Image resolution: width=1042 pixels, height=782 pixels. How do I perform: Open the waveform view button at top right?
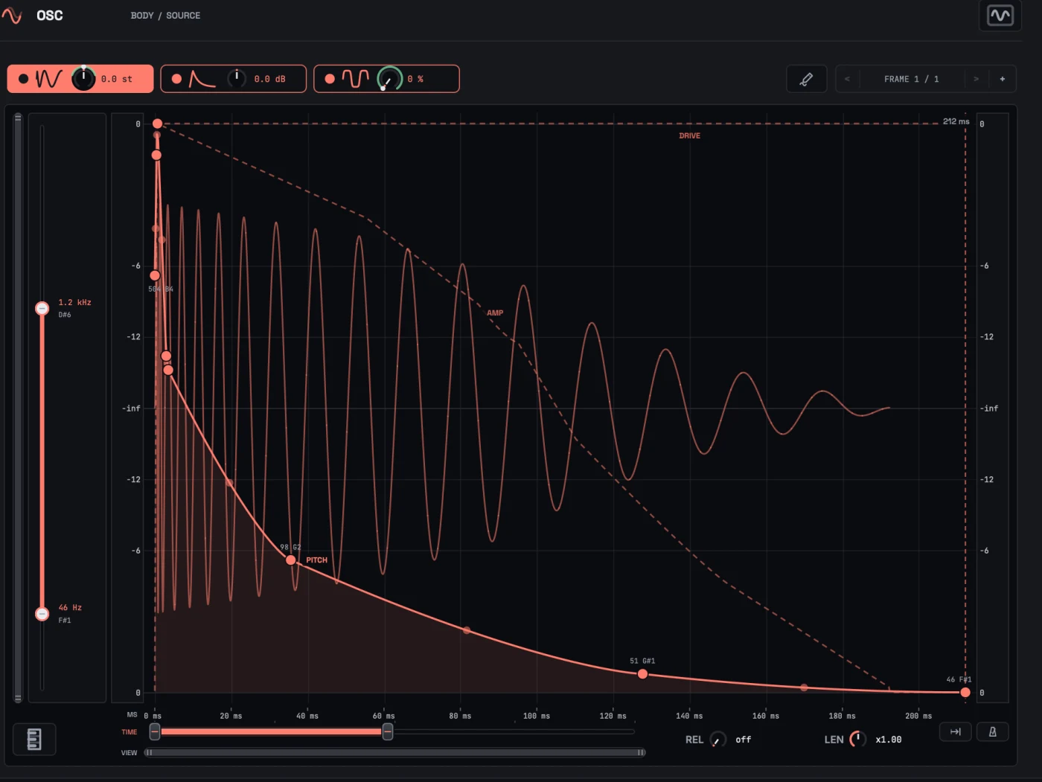coord(1000,15)
